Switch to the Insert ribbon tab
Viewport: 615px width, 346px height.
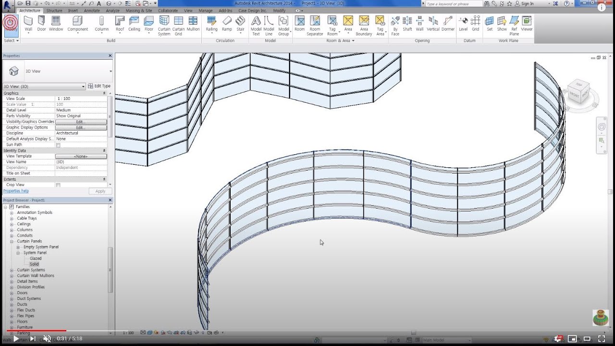73,11
